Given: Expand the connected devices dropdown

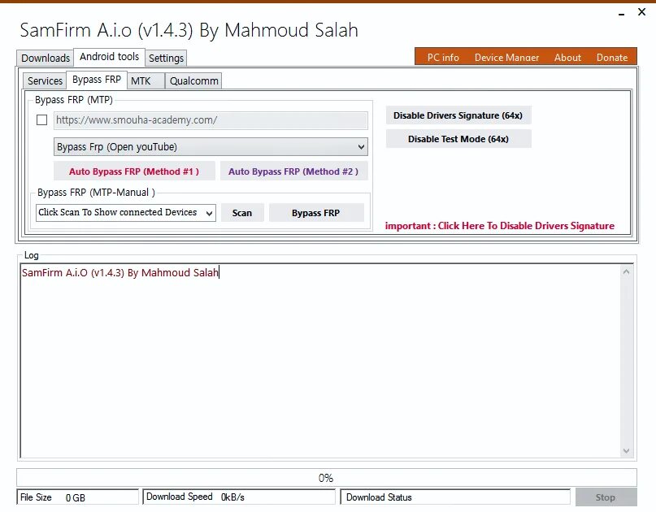Looking at the screenshot, I should 126,212.
